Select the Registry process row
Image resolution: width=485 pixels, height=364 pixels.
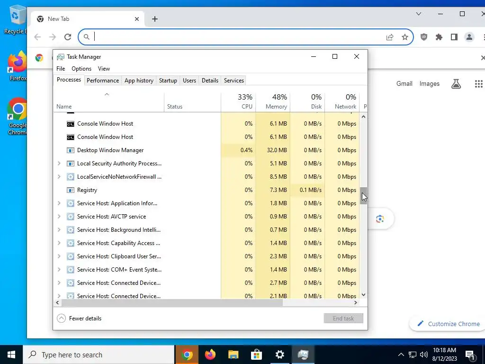tap(207, 190)
